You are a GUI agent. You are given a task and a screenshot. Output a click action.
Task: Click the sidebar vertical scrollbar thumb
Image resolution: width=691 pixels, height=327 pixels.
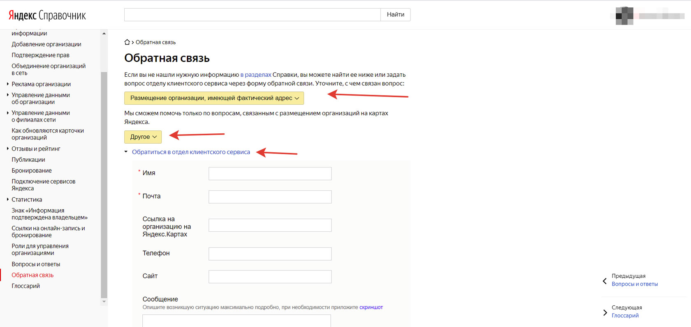pyautogui.click(x=104, y=185)
